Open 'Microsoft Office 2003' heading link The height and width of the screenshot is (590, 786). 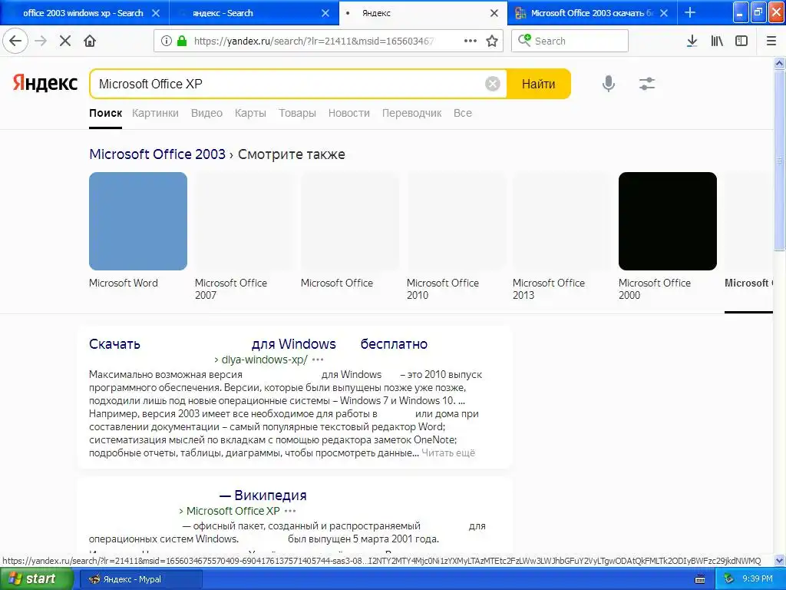[x=157, y=154]
